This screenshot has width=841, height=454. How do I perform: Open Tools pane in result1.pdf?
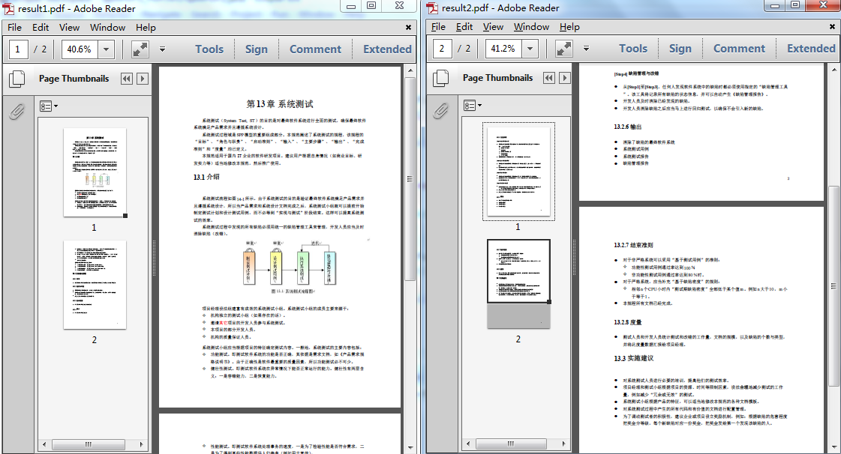pos(209,49)
